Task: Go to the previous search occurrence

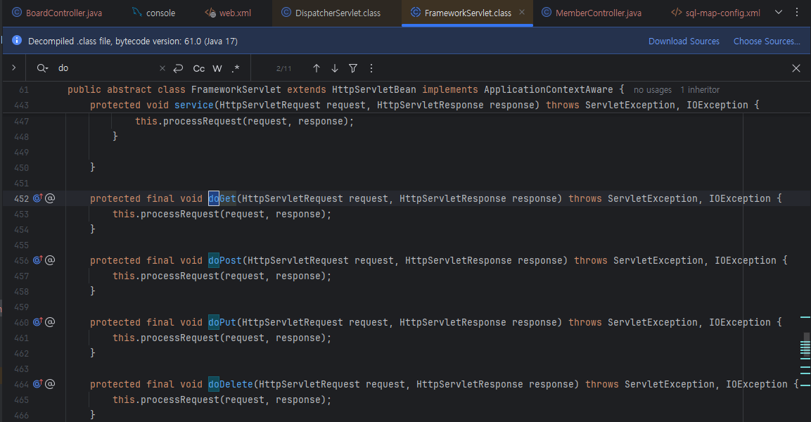Action: (x=317, y=68)
